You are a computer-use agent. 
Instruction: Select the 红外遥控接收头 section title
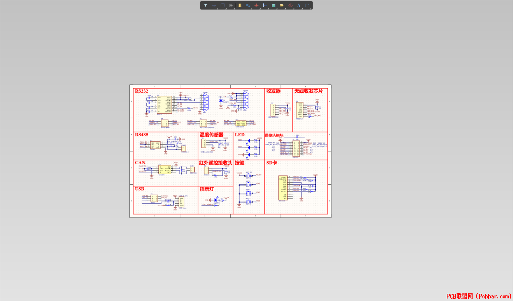click(x=215, y=163)
